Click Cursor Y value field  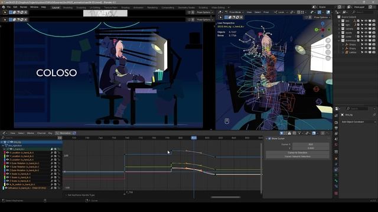click(x=311, y=148)
